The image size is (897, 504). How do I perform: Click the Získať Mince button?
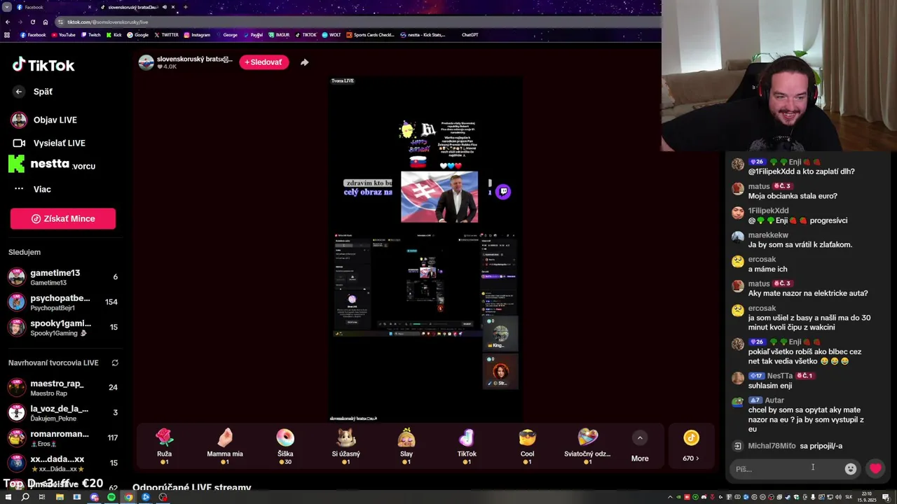point(63,218)
